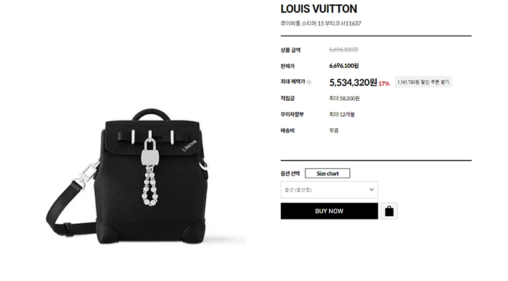Click the 5,534,320원 maximum benefit price
Screen dimensions: 508x281
tap(353, 82)
